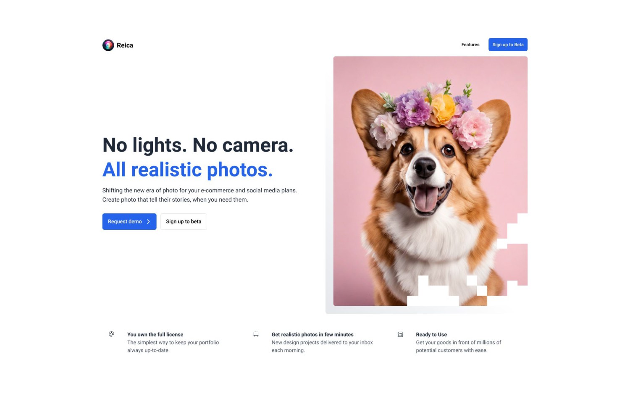Open the Features nav link

point(470,45)
